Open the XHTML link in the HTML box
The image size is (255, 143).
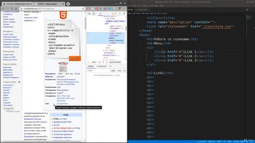click(57, 125)
